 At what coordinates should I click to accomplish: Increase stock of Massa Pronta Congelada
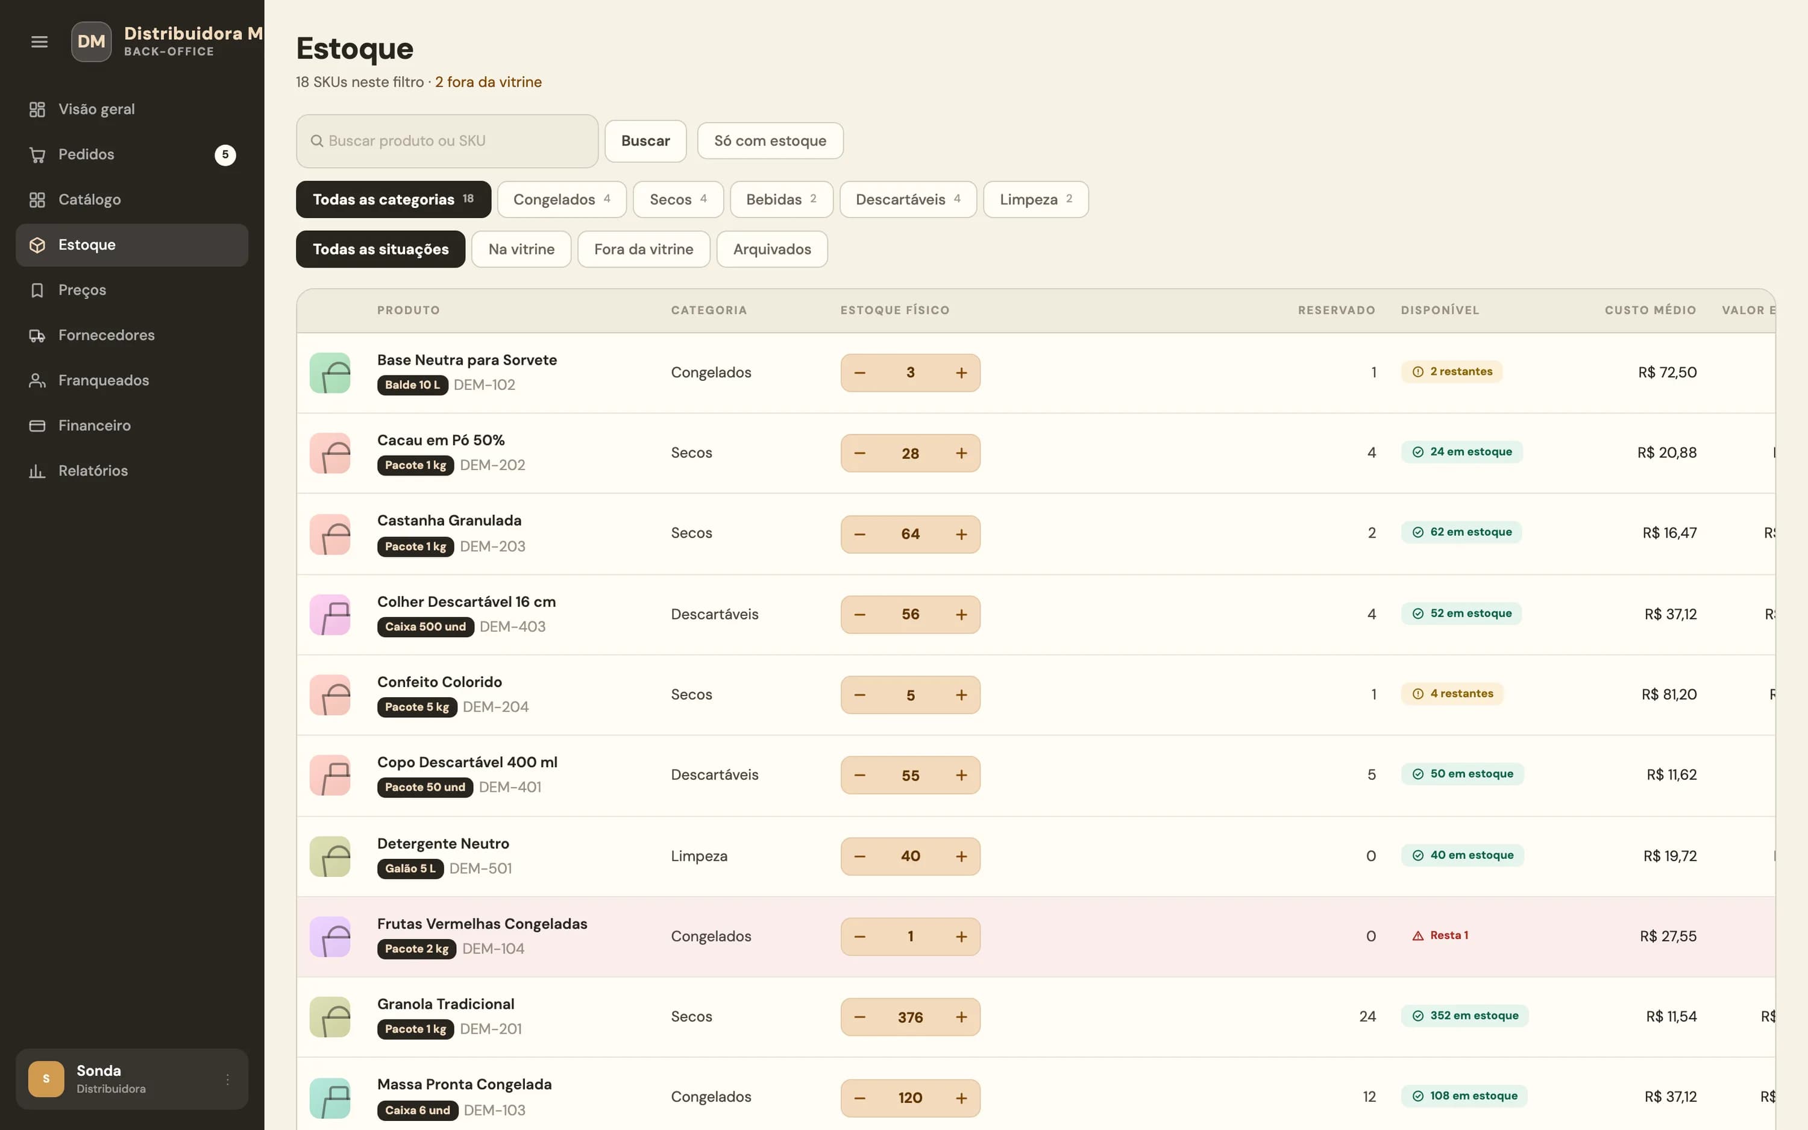click(x=961, y=1098)
